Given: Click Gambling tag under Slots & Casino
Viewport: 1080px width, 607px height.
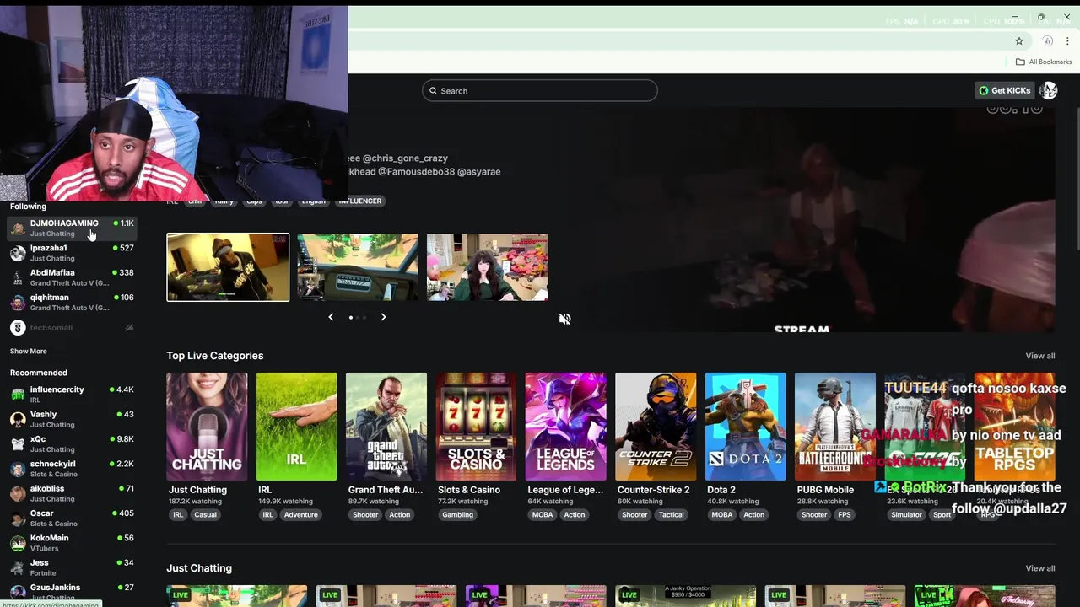Looking at the screenshot, I should [x=458, y=515].
